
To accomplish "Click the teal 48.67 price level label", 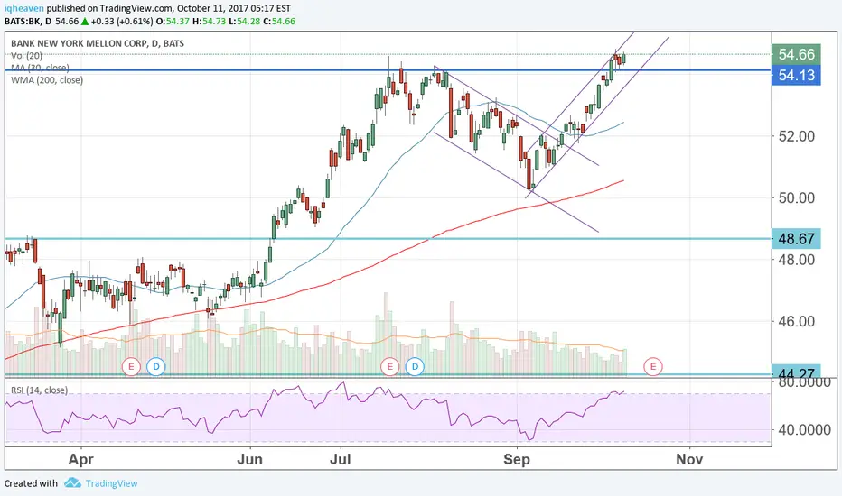I will (x=796, y=239).
